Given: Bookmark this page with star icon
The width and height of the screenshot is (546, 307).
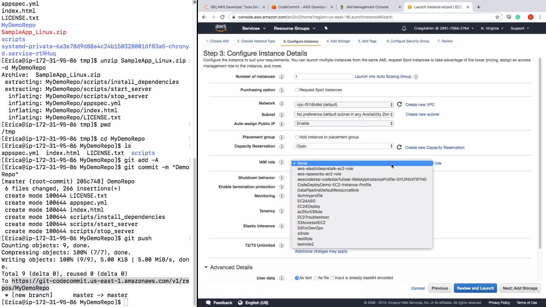Looking at the screenshot, I should [497, 17].
